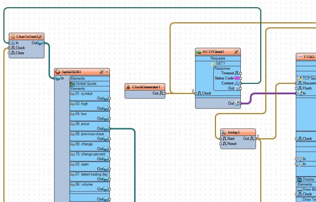
Task: Click the CharToText1 Out pin
Action: pos(44,43)
